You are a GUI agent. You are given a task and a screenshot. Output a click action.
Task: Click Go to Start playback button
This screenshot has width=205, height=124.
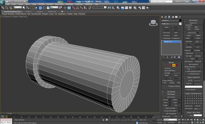click(179, 120)
